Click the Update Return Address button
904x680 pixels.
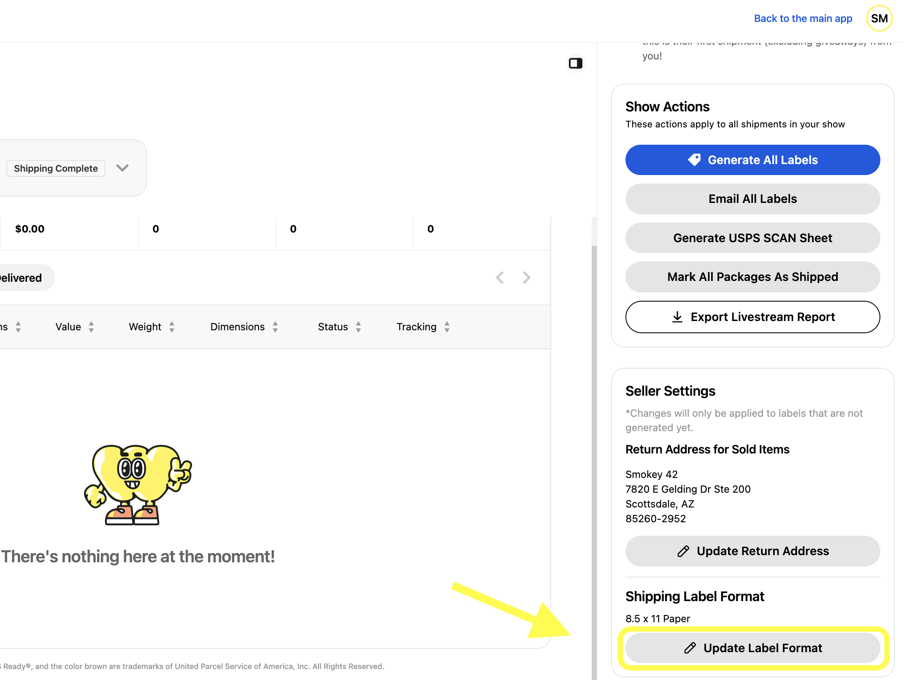tap(752, 551)
